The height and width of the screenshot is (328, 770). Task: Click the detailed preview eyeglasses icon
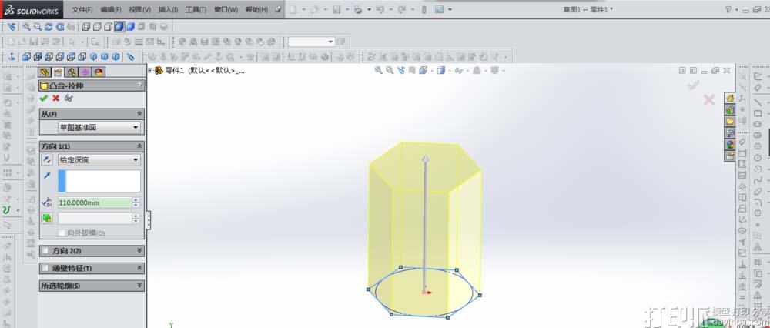[69, 99]
